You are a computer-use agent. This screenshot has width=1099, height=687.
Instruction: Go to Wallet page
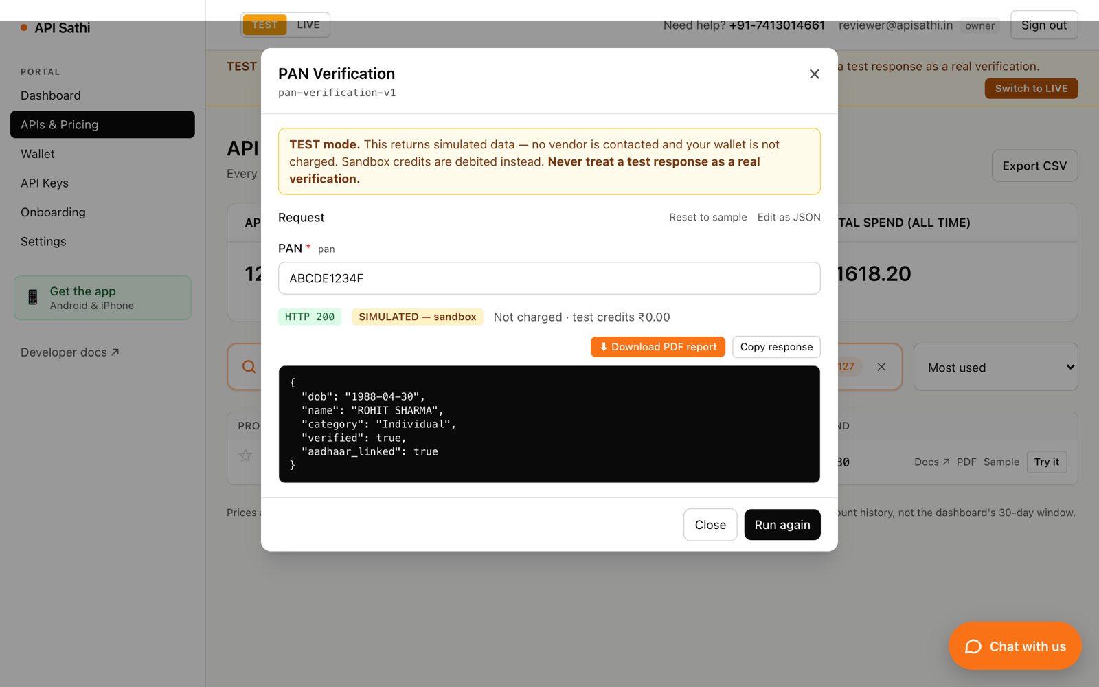tap(102, 154)
